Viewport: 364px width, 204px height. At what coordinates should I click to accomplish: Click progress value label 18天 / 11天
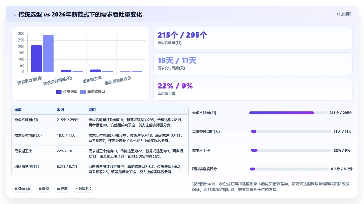343,132
